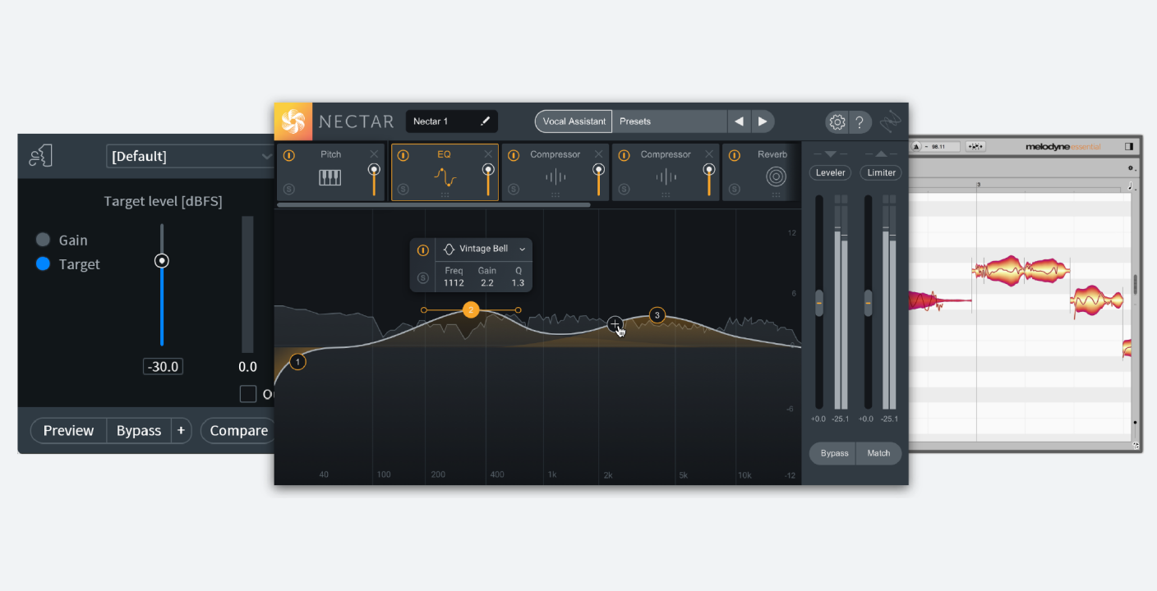The width and height of the screenshot is (1157, 591).
Task: Click the EQ module curve icon
Action: (x=445, y=177)
